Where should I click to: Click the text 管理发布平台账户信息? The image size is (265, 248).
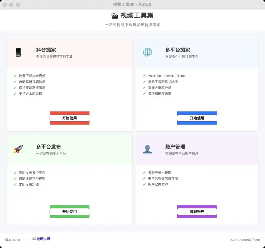click(182, 153)
